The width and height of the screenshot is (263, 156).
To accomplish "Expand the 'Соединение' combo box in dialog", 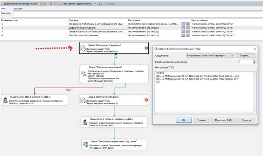I will point(231,55).
